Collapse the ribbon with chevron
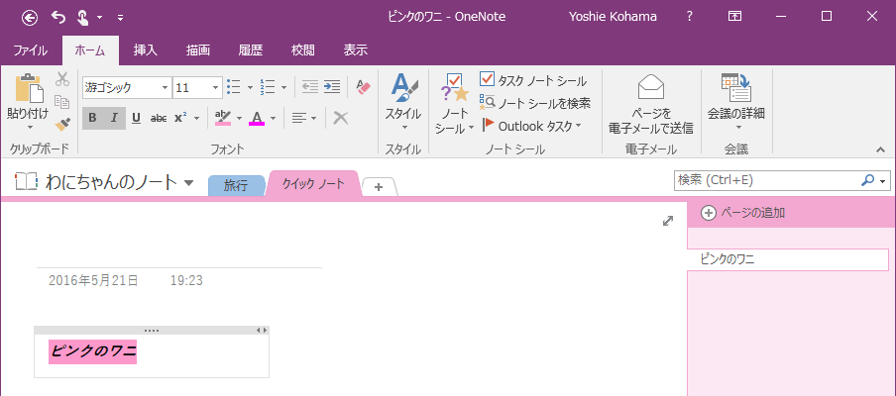 (x=880, y=149)
